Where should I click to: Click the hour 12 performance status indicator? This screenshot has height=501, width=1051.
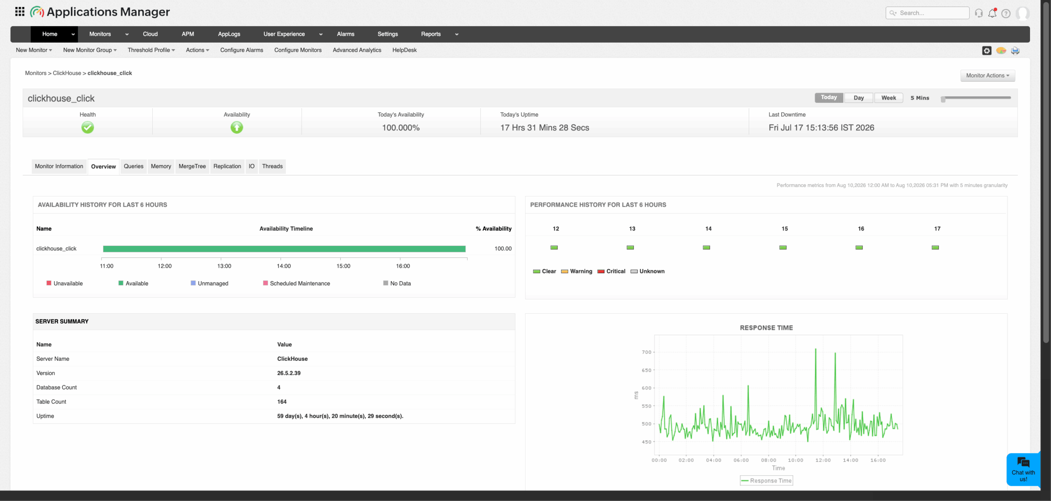tap(554, 248)
